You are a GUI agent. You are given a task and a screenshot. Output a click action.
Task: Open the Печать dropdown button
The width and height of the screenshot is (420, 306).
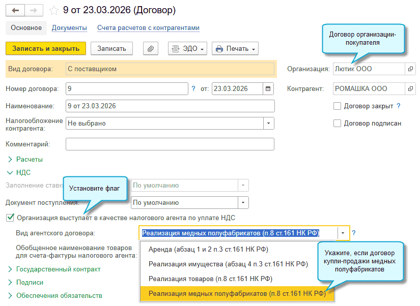[235, 49]
